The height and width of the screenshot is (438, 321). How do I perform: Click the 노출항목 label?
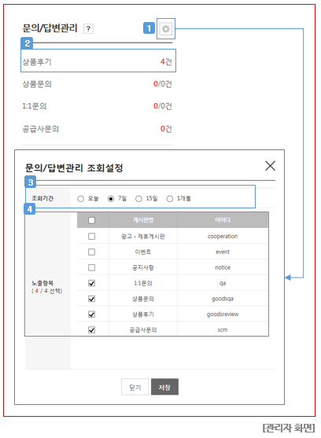(42, 283)
